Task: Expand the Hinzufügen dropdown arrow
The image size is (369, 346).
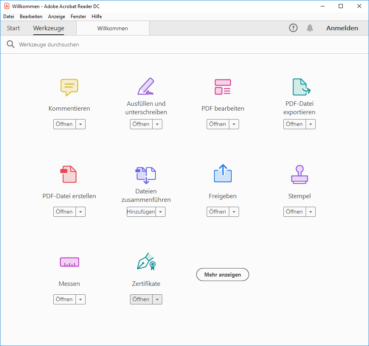Action: point(161,212)
